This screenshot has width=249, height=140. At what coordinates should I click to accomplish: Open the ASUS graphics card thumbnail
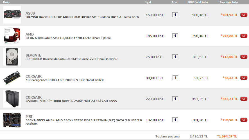coord(12,15)
